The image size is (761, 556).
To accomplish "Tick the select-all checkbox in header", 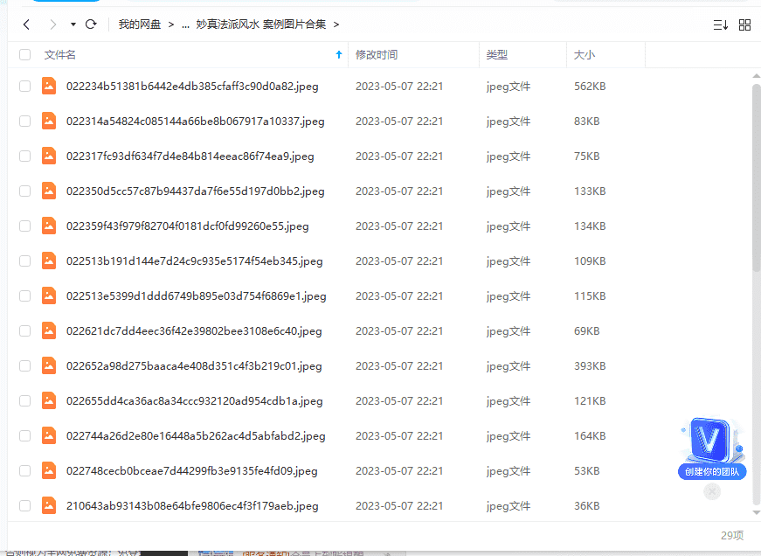I will pyautogui.click(x=24, y=55).
